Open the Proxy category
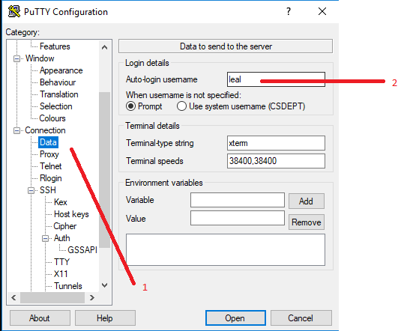 point(49,154)
